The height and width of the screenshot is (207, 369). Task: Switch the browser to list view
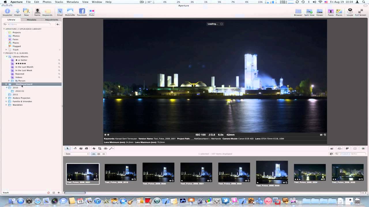tap(104, 154)
